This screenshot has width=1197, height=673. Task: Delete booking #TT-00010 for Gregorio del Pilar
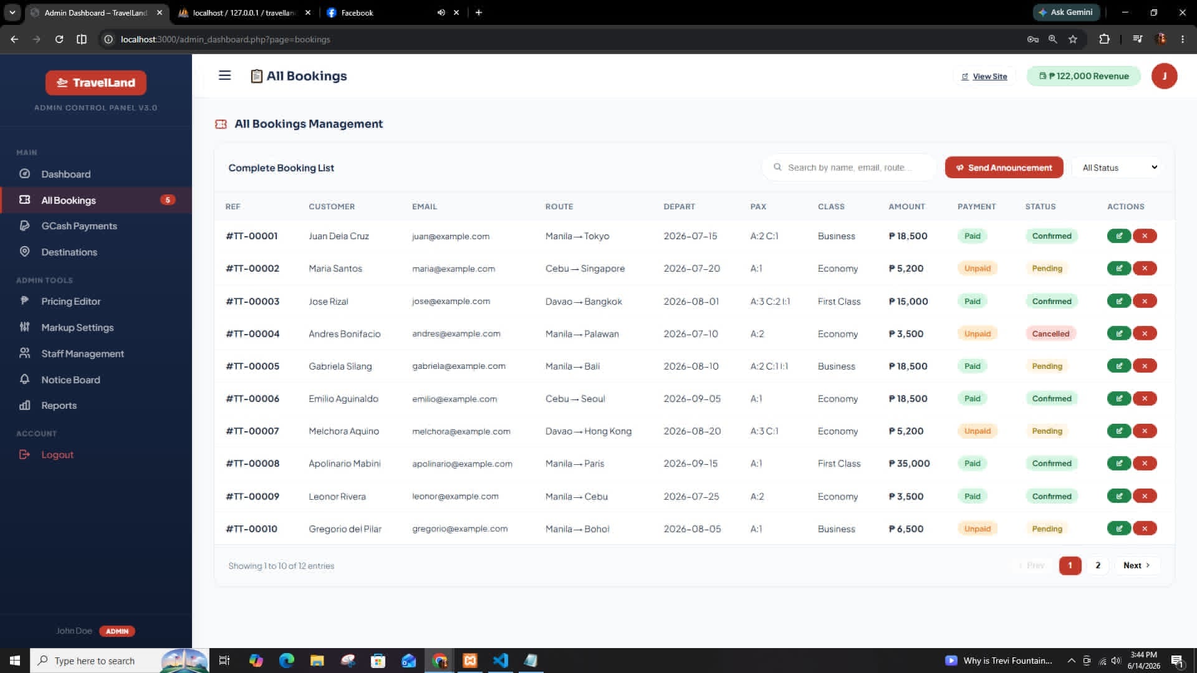(1145, 528)
